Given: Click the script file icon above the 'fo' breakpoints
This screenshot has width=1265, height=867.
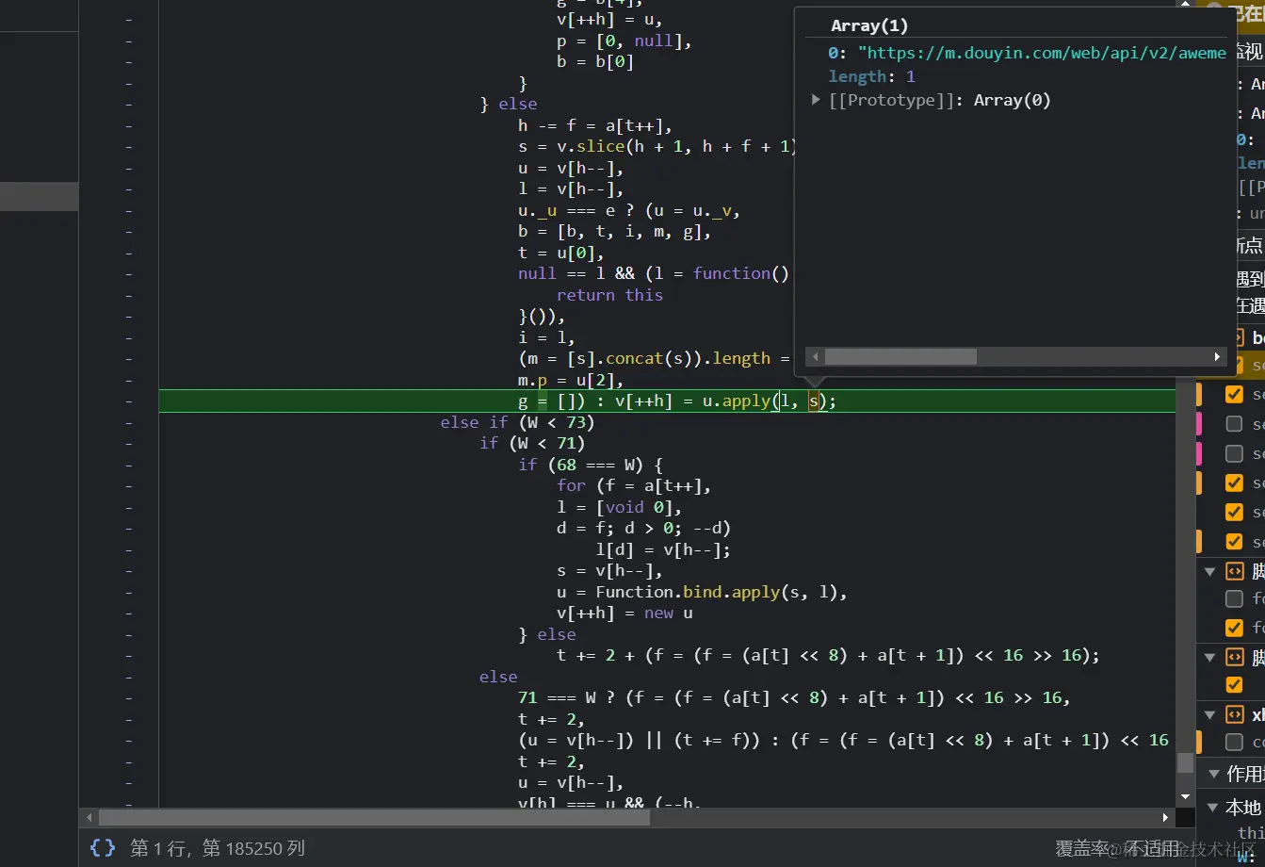Looking at the screenshot, I should pos(1234,570).
